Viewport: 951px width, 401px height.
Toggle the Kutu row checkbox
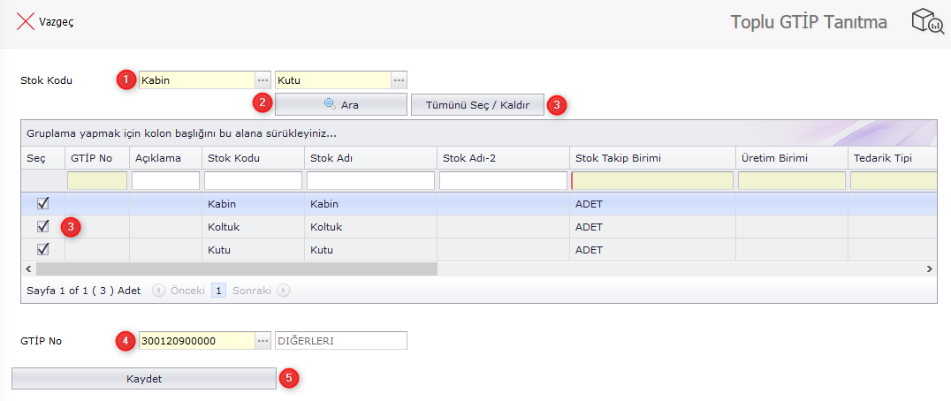[x=42, y=249]
